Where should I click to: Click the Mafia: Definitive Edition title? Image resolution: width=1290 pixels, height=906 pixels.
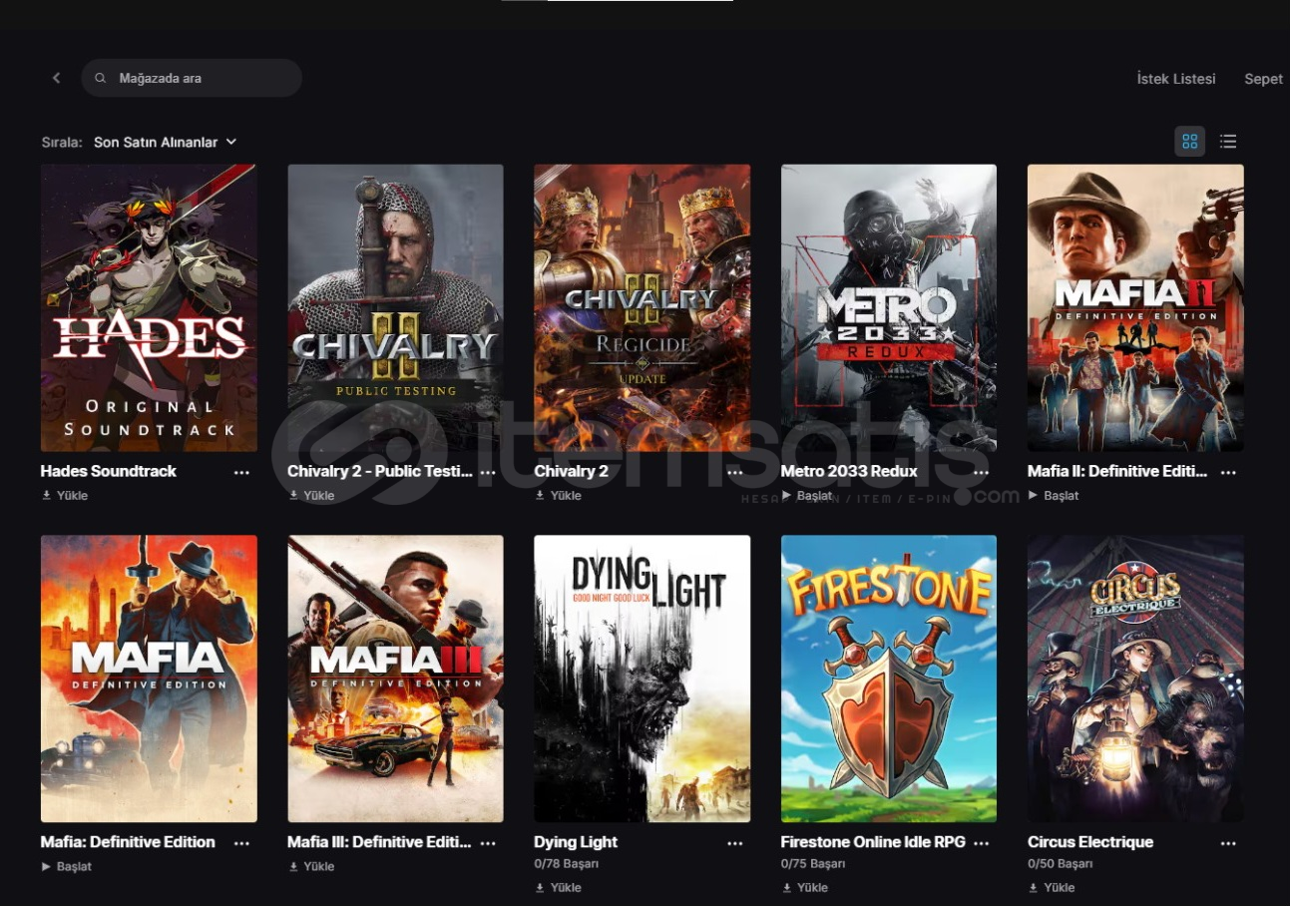128,842
